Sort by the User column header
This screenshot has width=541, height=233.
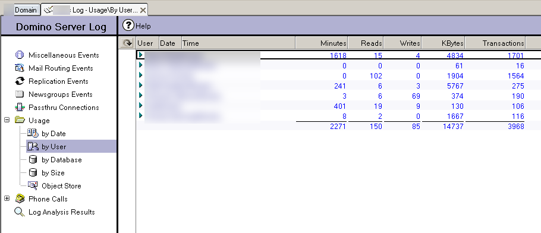point(147,43)
